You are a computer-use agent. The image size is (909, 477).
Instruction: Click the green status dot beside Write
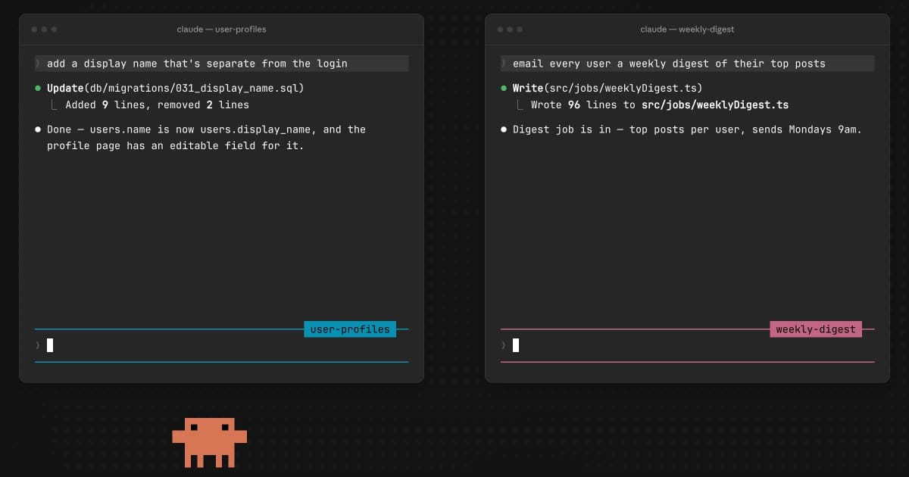click(x=504, y=89)
